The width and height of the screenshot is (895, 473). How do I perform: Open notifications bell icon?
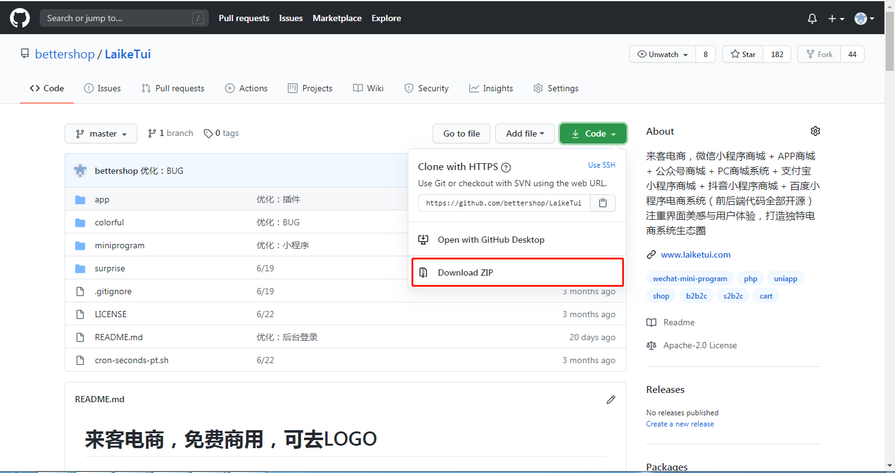pos(812,19)
